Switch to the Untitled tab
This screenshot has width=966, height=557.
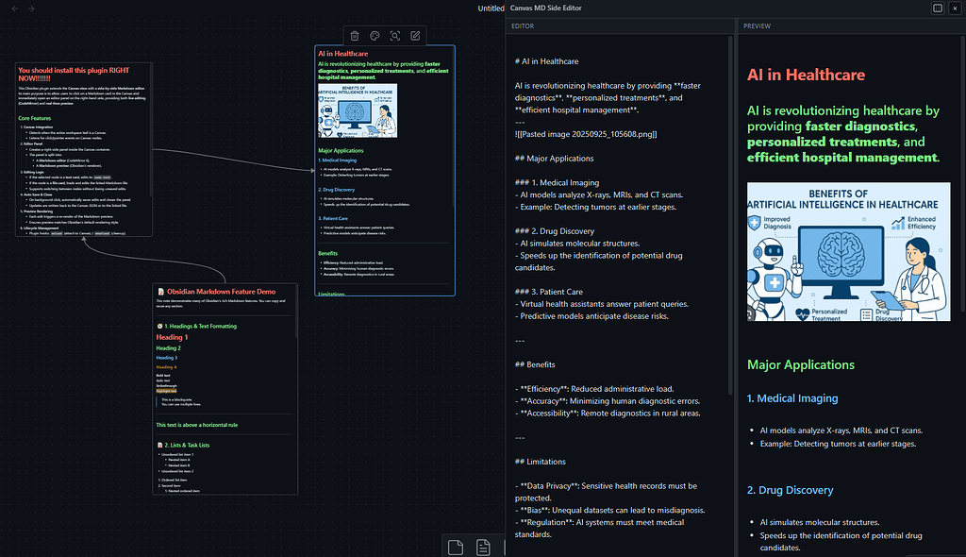tap(491, 8)
